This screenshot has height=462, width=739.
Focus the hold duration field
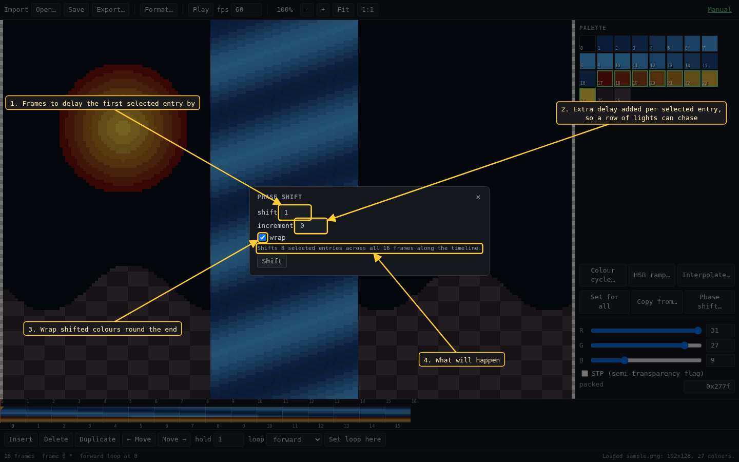click(x=229, y=439)
